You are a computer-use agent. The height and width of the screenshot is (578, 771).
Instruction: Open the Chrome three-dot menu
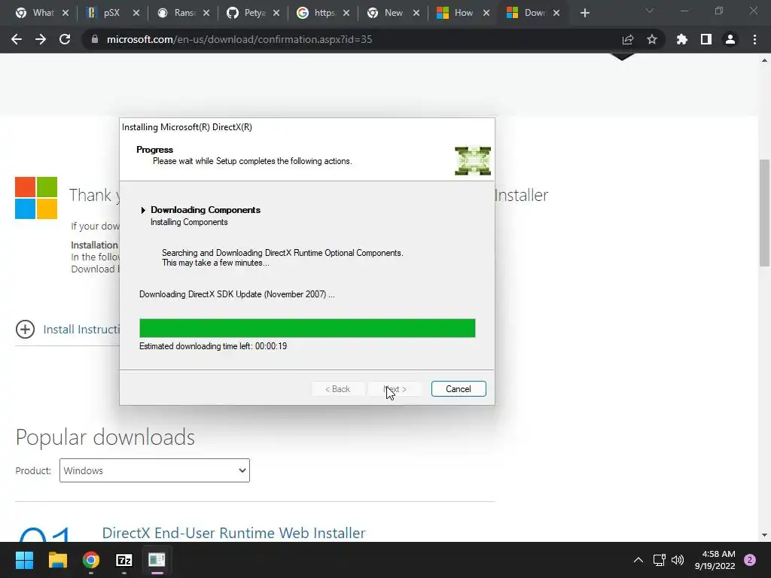pos(754,39)
